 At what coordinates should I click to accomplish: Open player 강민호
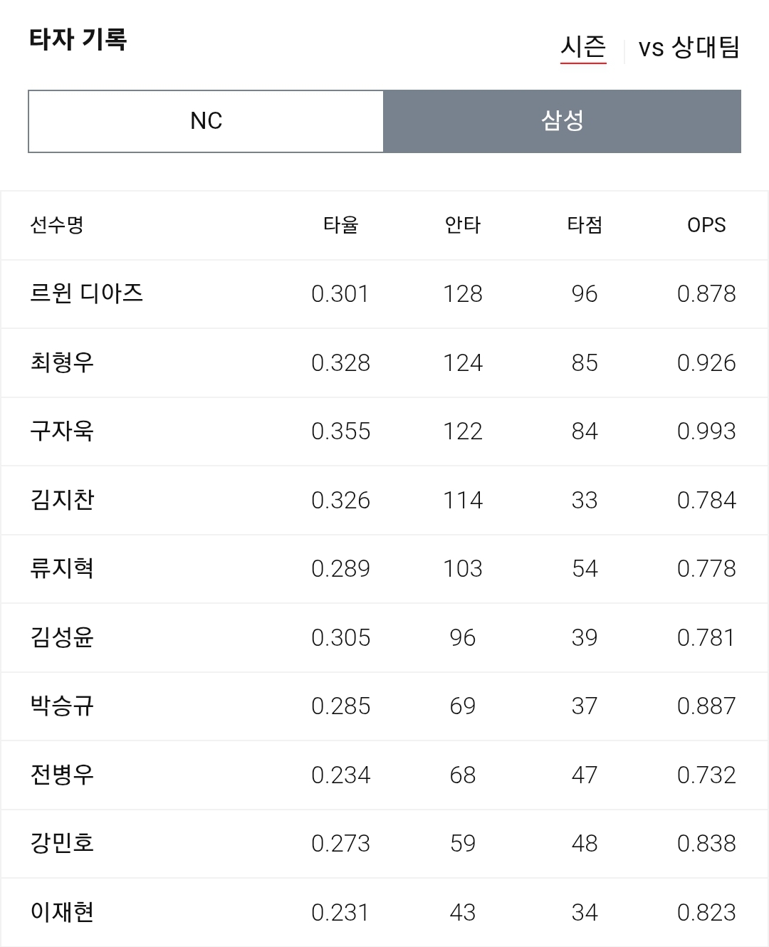[62, 843]
